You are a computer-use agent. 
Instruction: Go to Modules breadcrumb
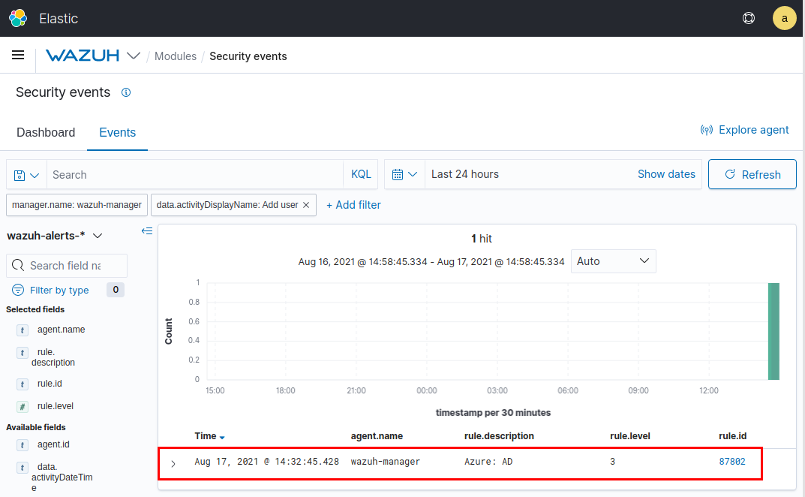pyautogui.click(x=176, y=56)
